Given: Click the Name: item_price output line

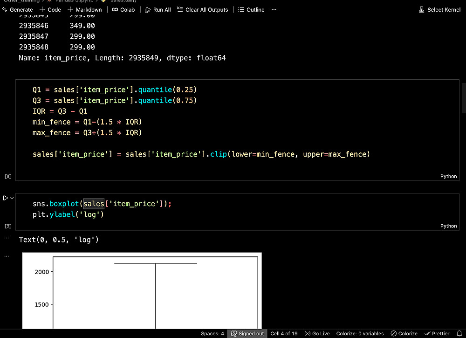Looking at the screenshot, I should pyautogui.click(x=122, y=58).
